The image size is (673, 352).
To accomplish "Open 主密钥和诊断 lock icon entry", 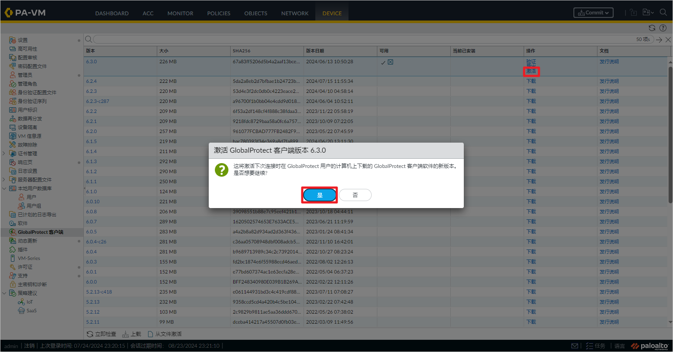I will tap(13, 284).
